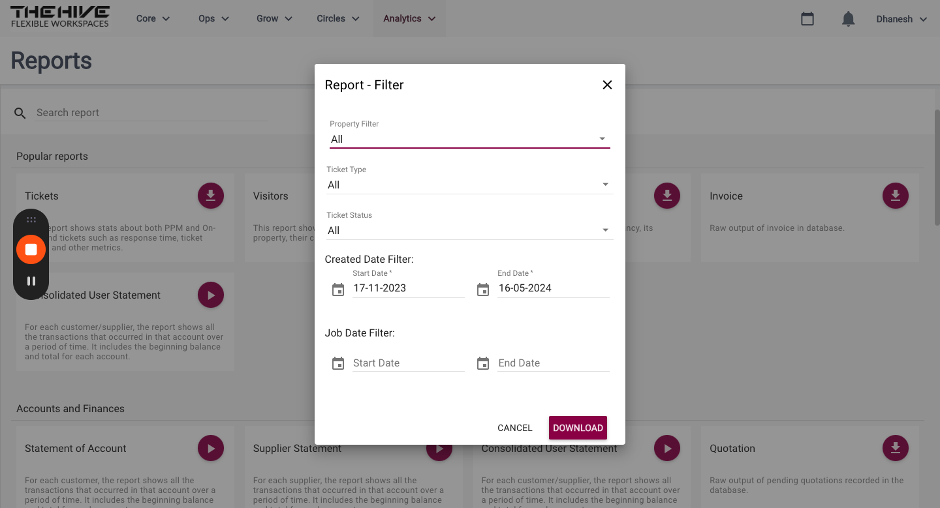Image resolution: width=940 pixels, height=508 pixels.
Task: Download the Invoice report
Action: click(896, 196)
